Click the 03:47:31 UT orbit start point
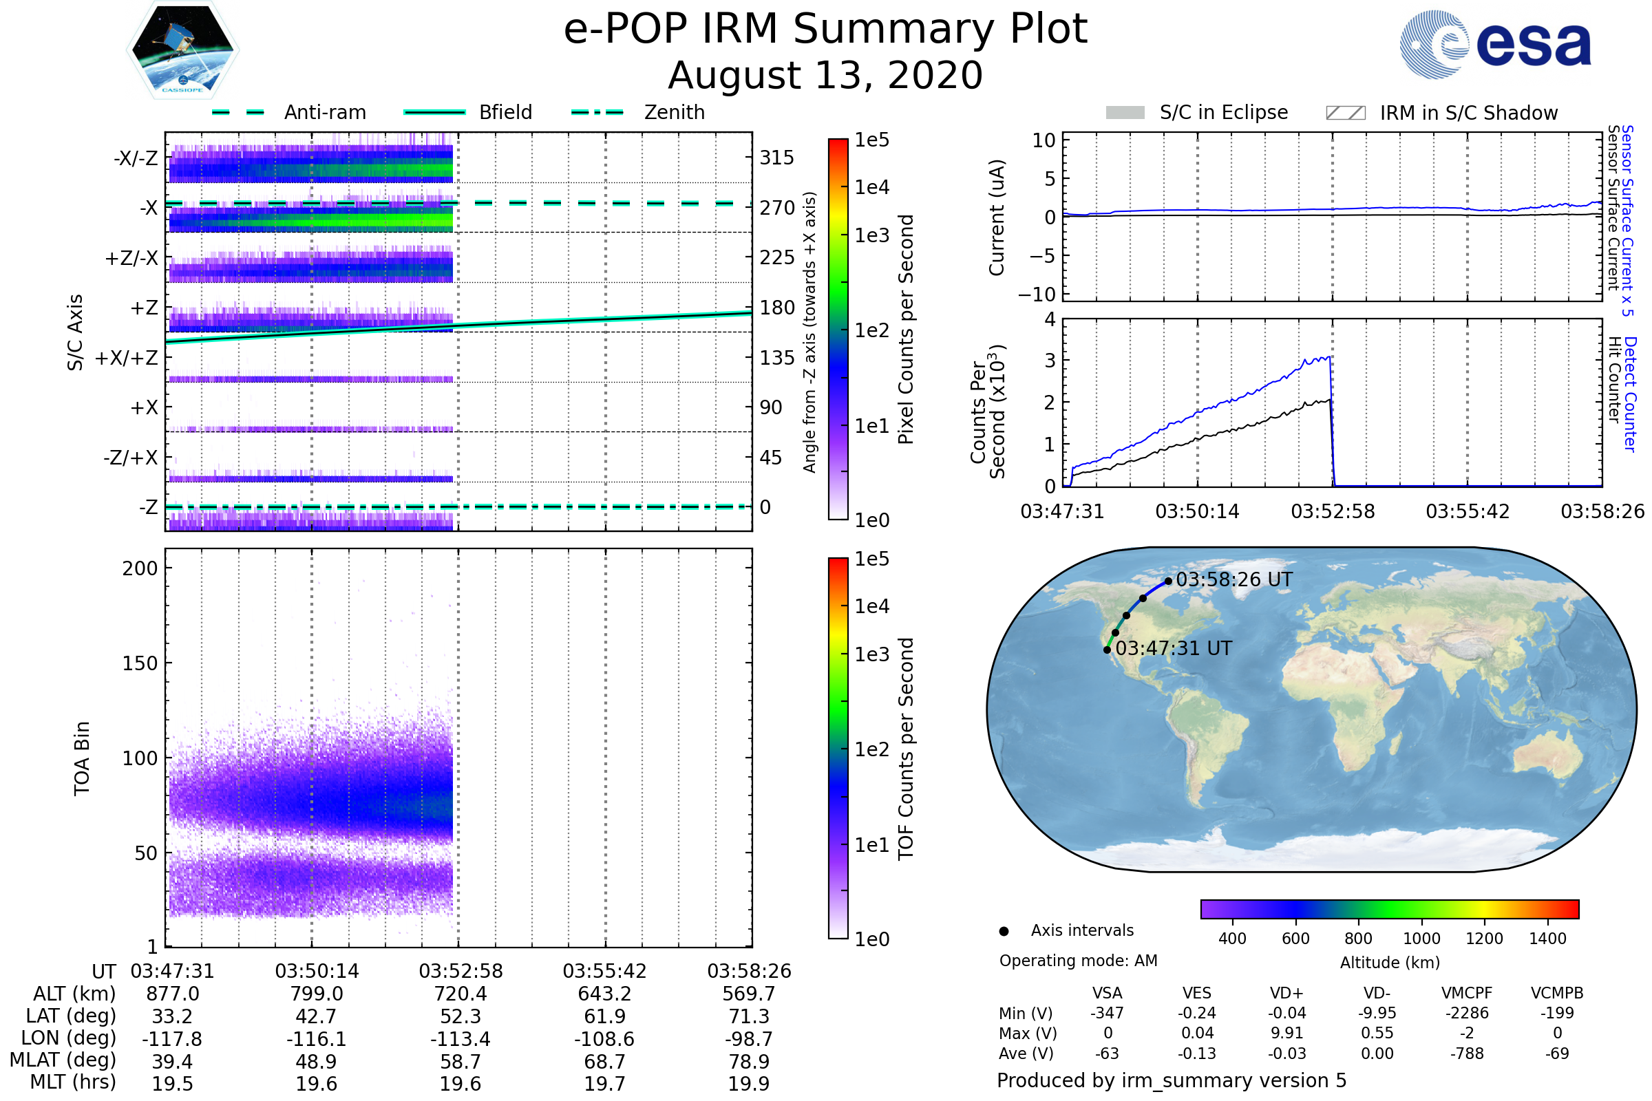The width and height of the screenshot is (1652, 1101). (x=1107, y=650)
